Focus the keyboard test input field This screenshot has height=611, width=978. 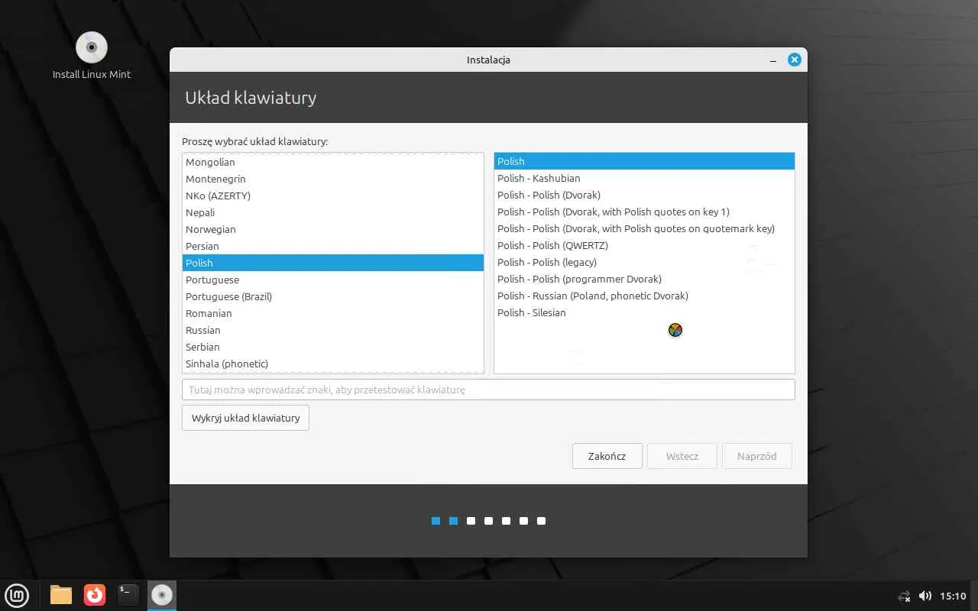488,390
